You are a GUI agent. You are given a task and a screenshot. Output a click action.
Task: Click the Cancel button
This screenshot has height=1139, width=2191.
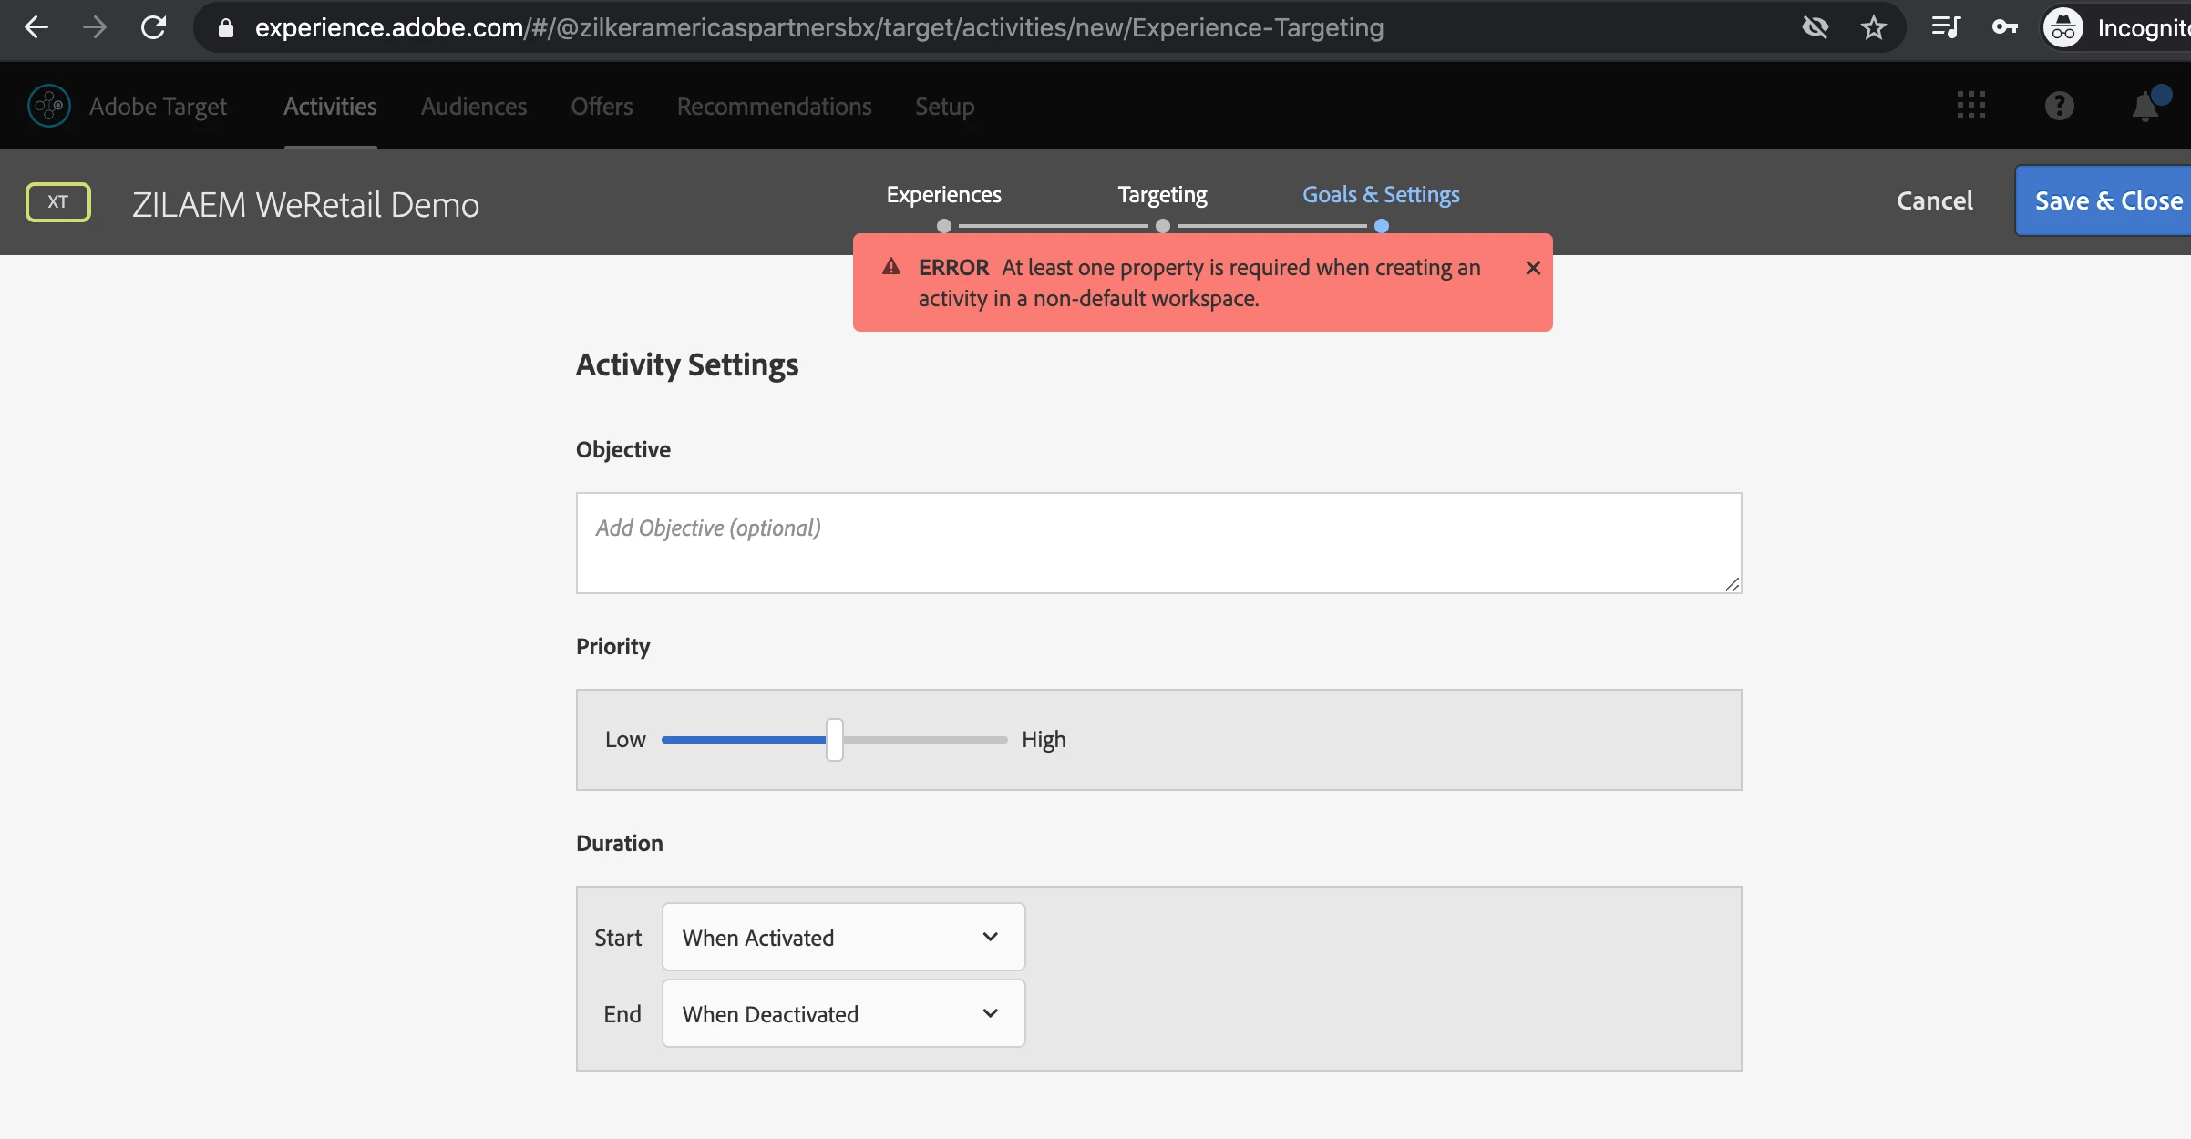click(1934, 200)
